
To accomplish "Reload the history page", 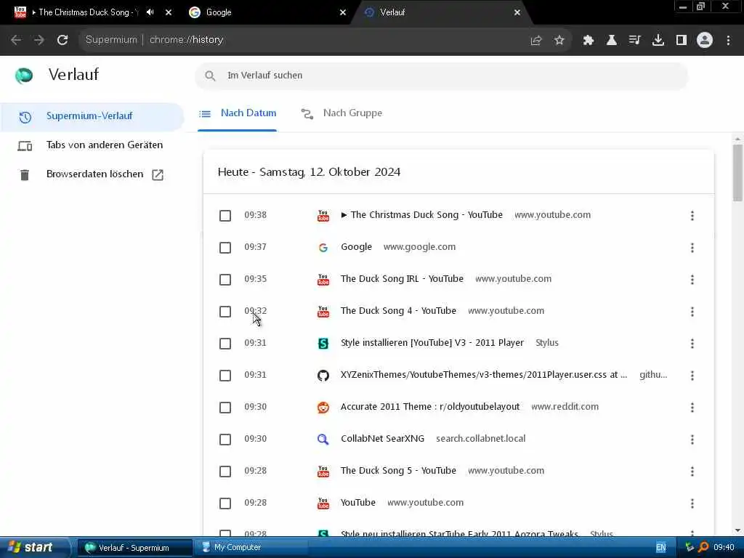I will click(62, 40).
